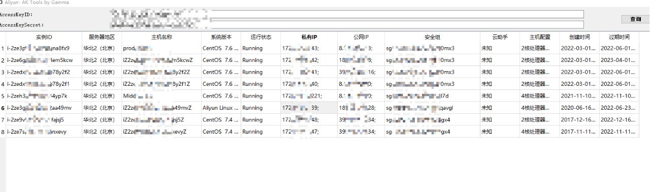
Task: Click the 服务器地区 column header
Action: click(x=102, y=37)
